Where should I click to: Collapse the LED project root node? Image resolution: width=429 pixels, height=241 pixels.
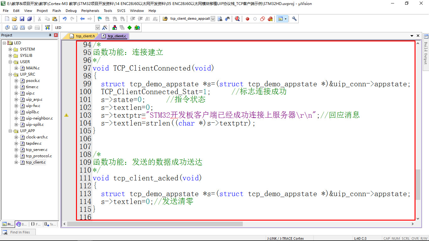pyautogui.click(x=4, y=43)
